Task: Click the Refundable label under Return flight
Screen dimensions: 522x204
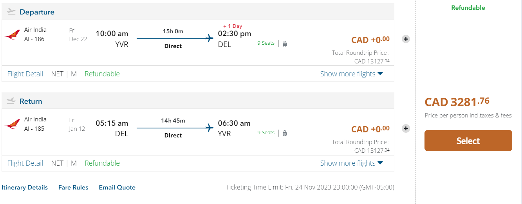Action: pos(102,163)
